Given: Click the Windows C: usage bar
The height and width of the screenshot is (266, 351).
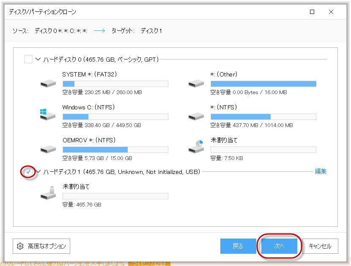Looking at the screenshot, I should [x=115, y=117].
